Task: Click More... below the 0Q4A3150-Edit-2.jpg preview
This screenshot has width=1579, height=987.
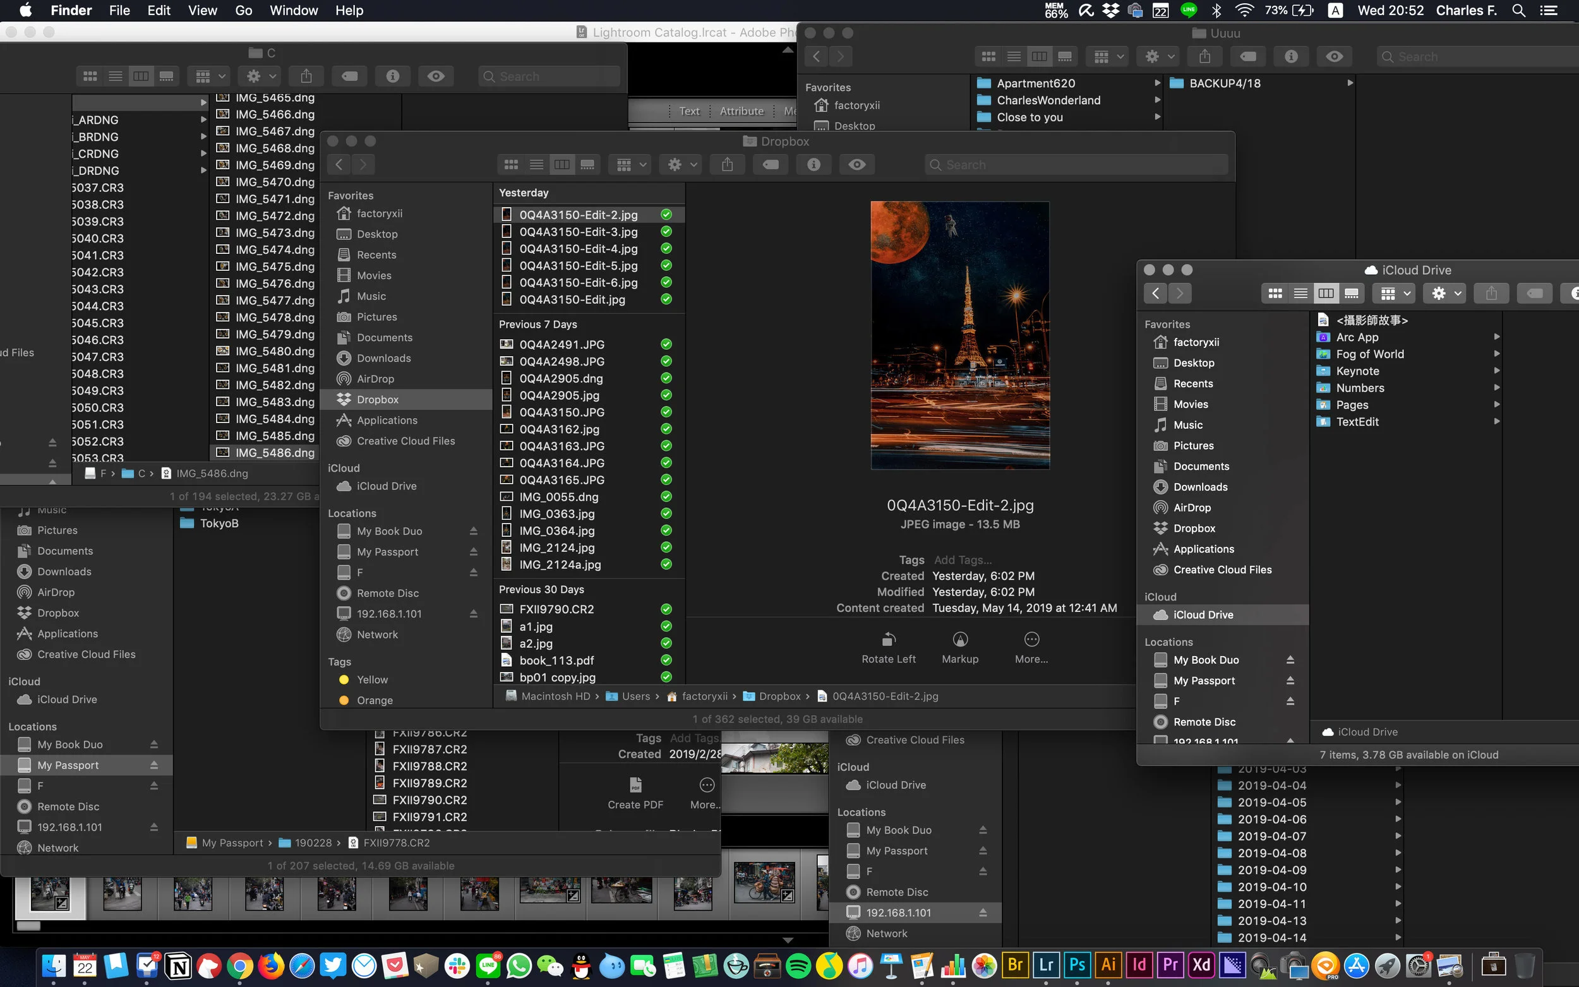Action: pyautogui.click(x=1031, y=647)
